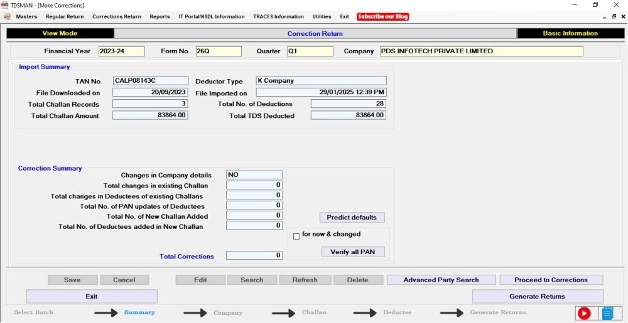Click the Edit button
The height and width of the screenshot is (323, 628).
pyautogui.click(x=200, y=280)
